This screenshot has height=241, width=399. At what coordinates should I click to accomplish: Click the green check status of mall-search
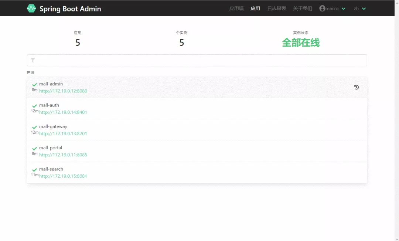pyautogui.click(x=35, y=170)
